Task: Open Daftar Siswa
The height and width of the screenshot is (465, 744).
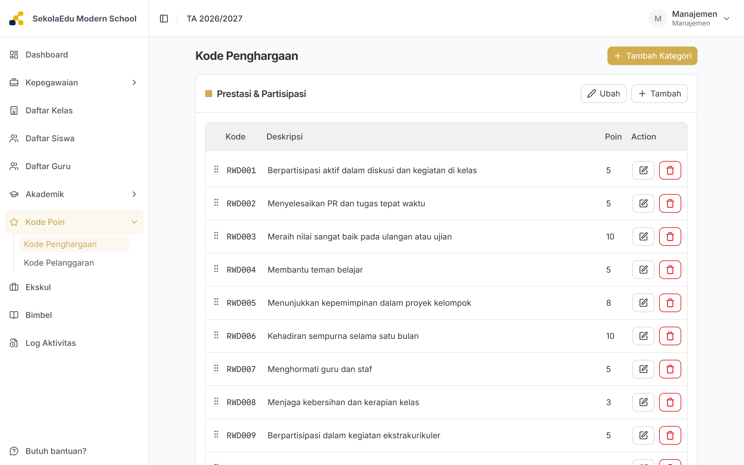Action: pos(74,138)
